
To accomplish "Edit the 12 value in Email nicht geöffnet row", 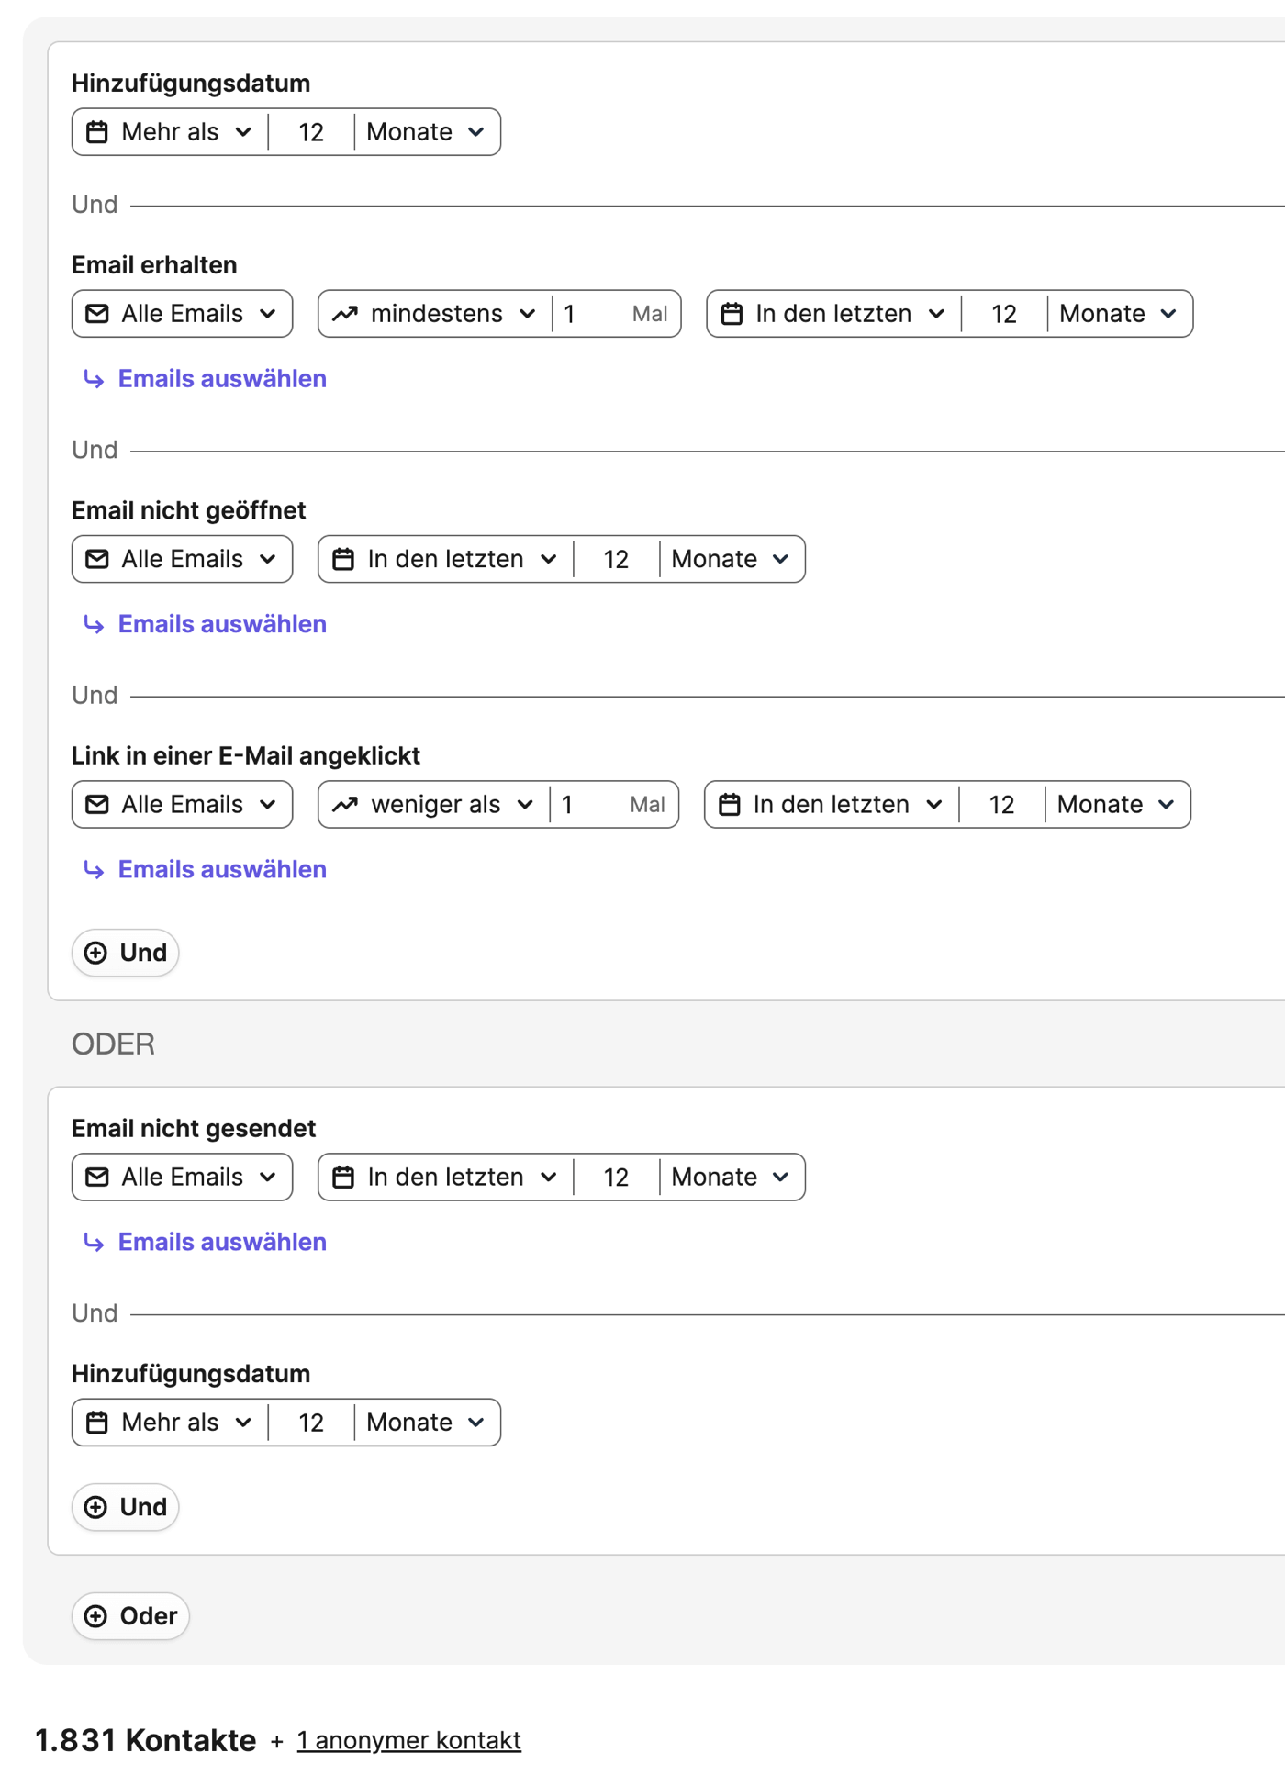I will point(616,559).
